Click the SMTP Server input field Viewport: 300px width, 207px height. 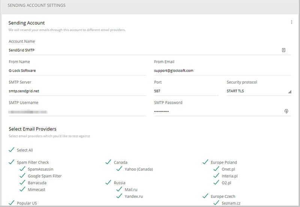pyautogui.click(x=77, y=91)
